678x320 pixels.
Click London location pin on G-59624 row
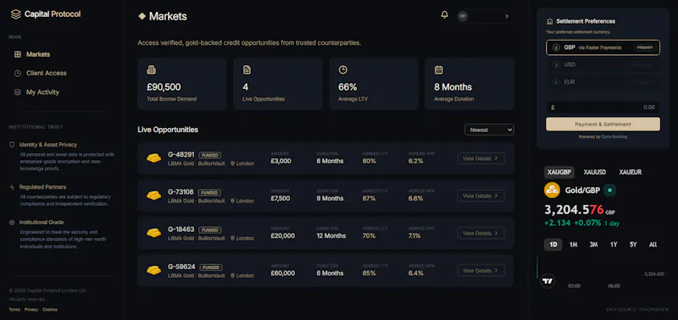(x=232, y=275)
